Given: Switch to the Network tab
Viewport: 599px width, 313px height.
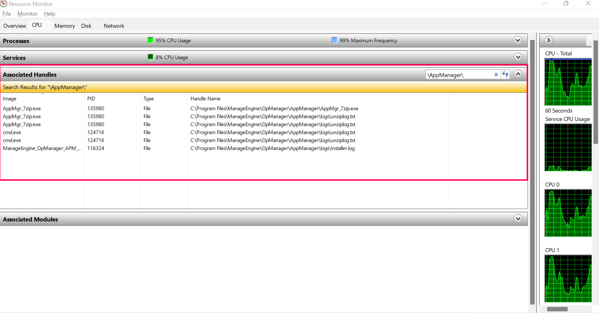Looking at the screenshot, I should click(x=114, y=26).
